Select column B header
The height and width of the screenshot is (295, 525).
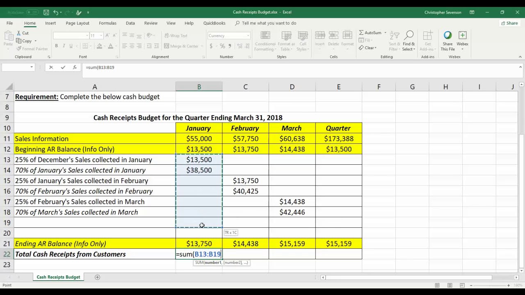click(199, 87)
